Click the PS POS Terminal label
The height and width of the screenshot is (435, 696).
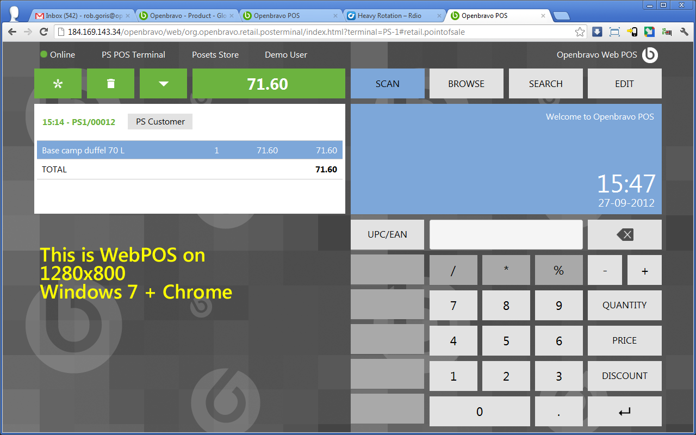[x=134, y=55]
